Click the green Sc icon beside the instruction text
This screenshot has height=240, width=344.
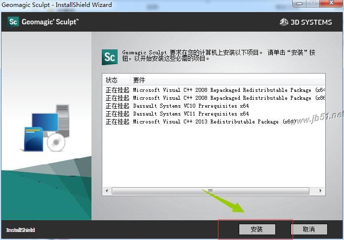point(110,57)
